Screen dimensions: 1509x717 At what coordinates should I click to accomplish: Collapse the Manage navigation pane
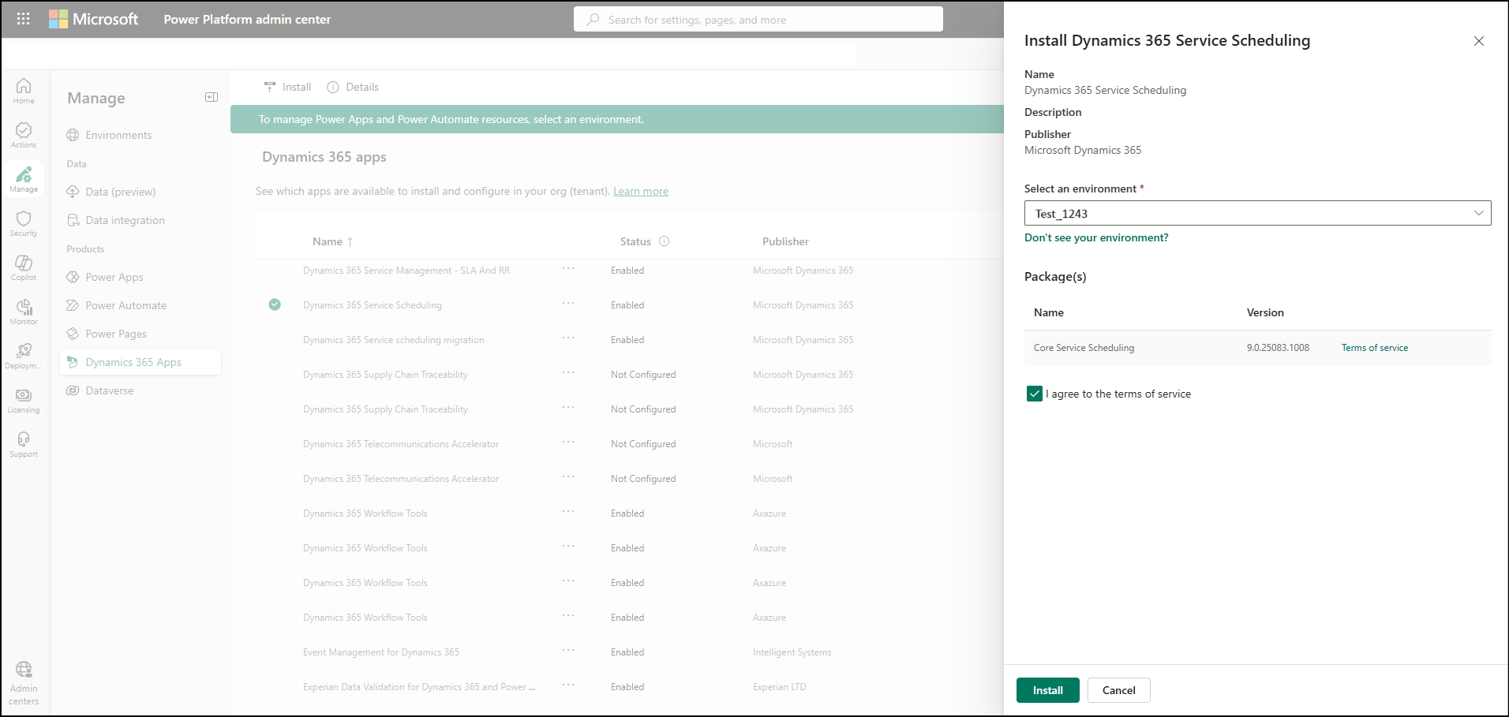coord(211,96)
